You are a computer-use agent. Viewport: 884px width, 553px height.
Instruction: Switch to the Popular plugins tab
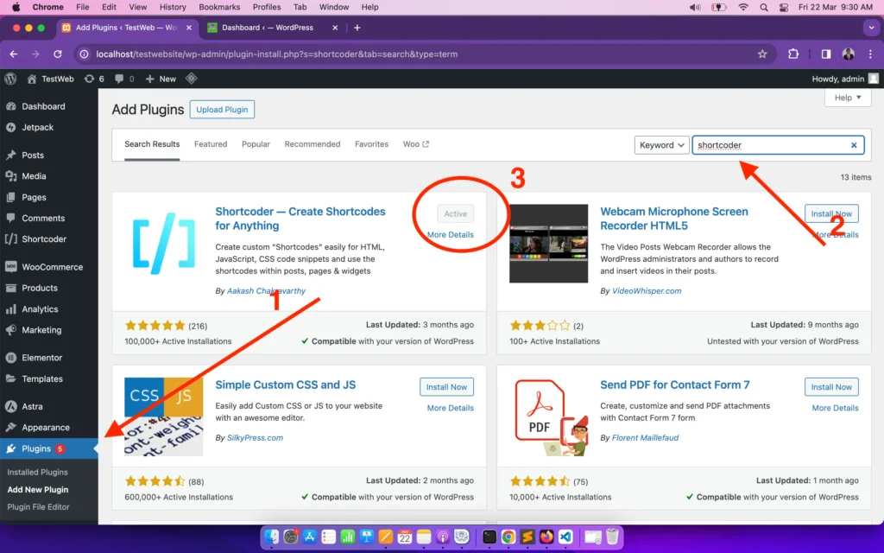[256, 144]
